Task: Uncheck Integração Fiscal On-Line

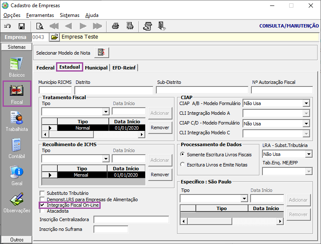Action: [42, 205]
